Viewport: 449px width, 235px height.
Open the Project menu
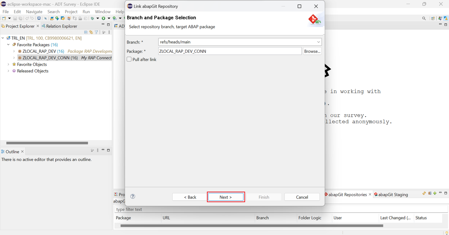[x=71, y=12]
